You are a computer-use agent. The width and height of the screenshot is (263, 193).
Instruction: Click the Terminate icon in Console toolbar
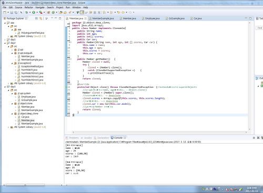tap(254, 138)
